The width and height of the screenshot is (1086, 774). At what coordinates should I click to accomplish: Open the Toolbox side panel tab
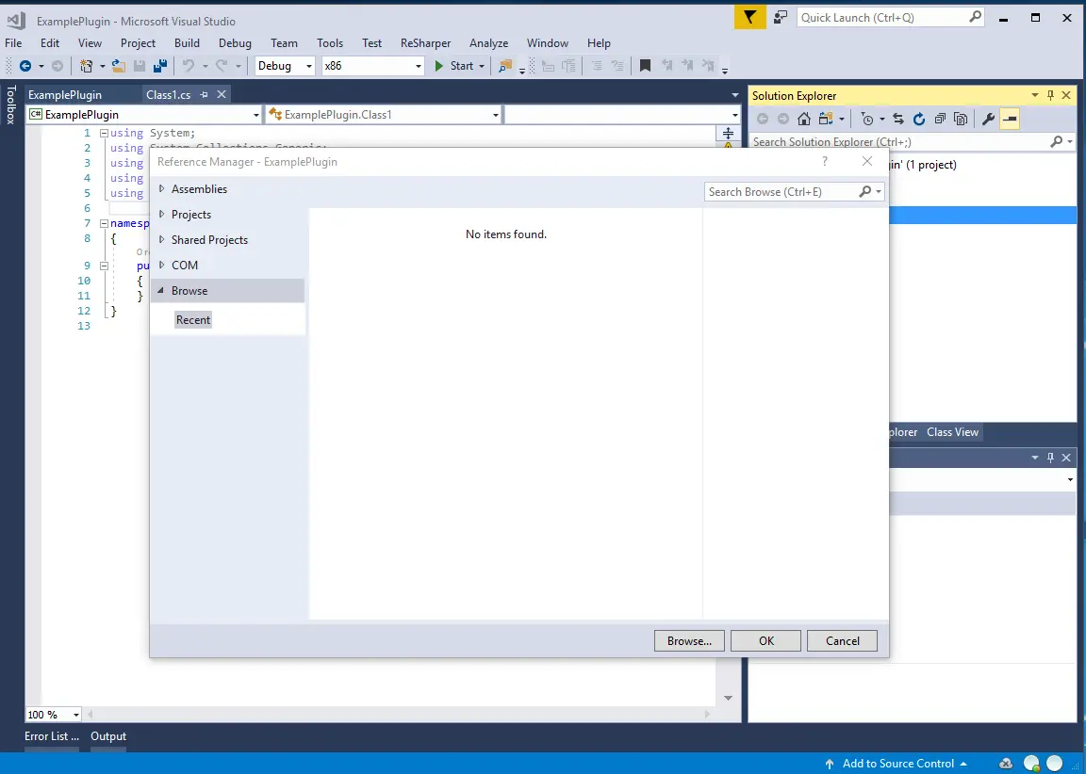click(11, 105)
